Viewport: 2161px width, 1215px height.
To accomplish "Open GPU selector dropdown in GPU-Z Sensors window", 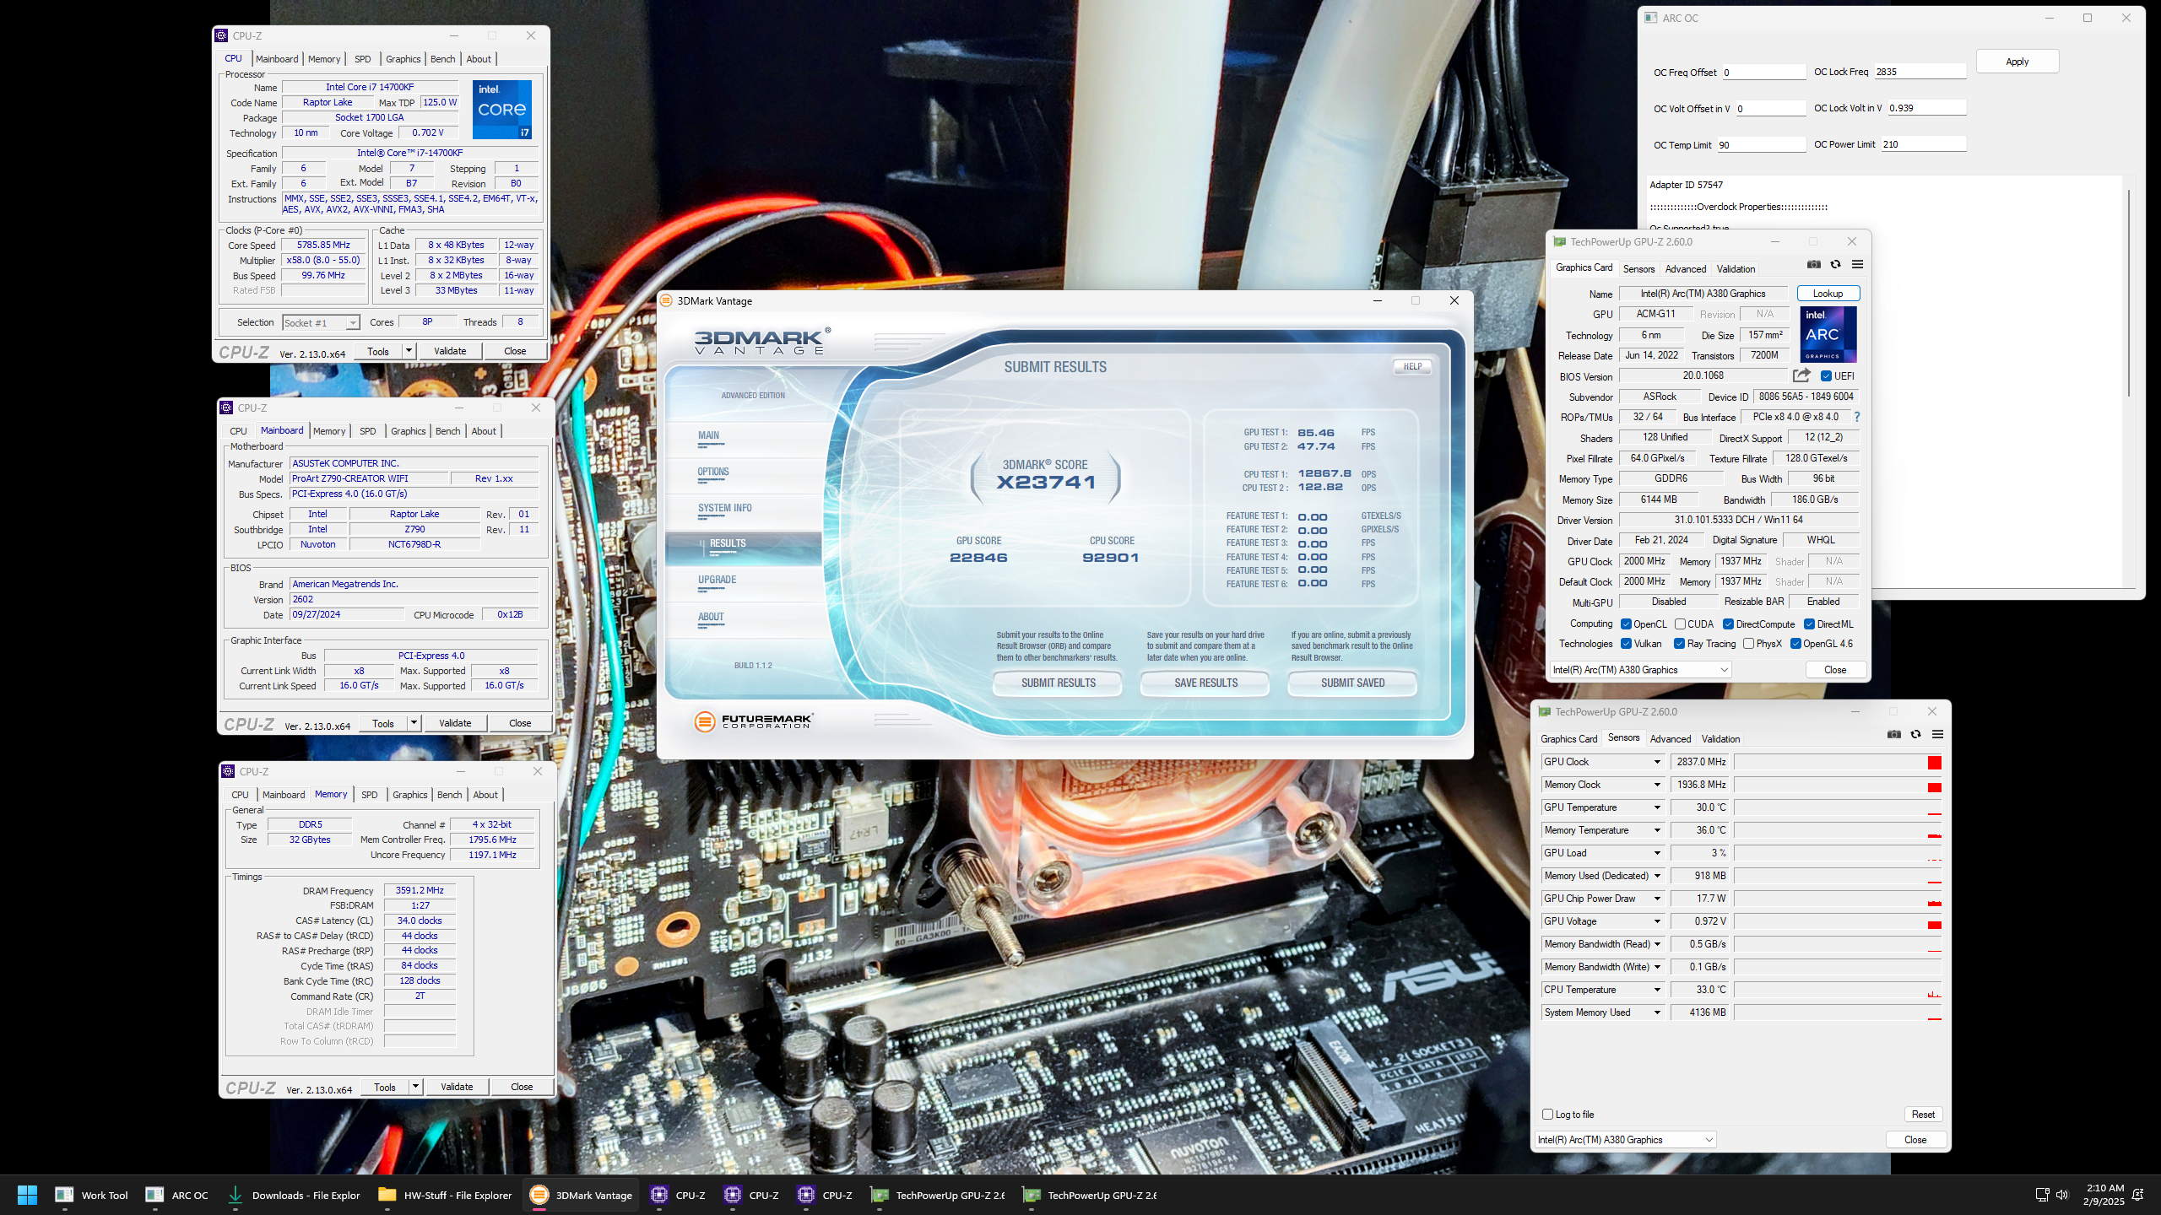I will pos(1626,1140).
